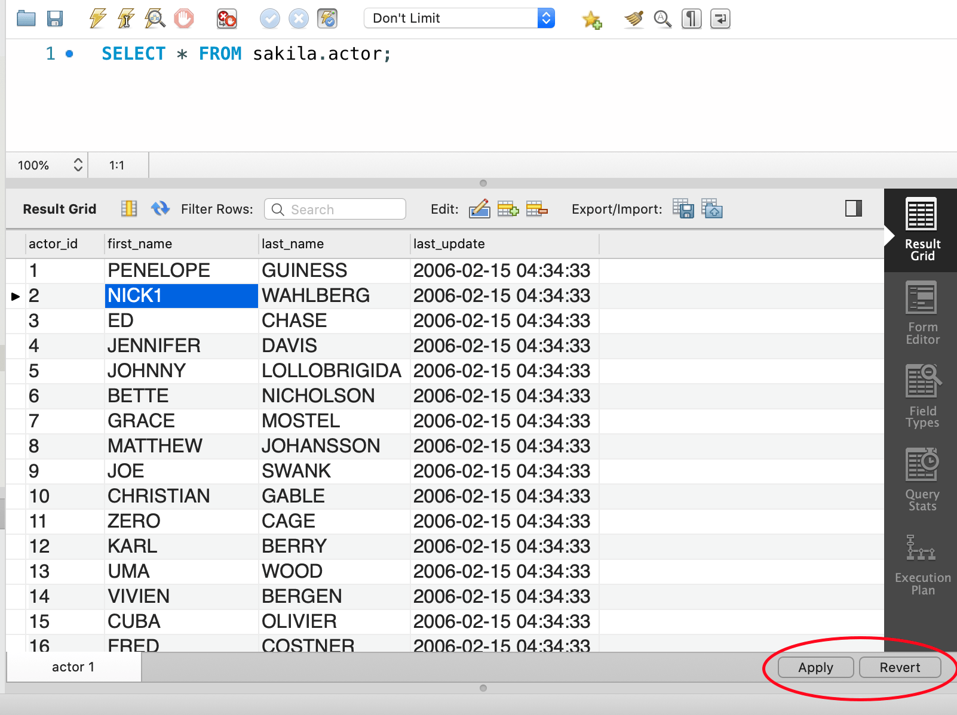The width and height of the screenshot is (957, 715).
Task: Select the actor 1 result tab
Action: pos(73,667)
